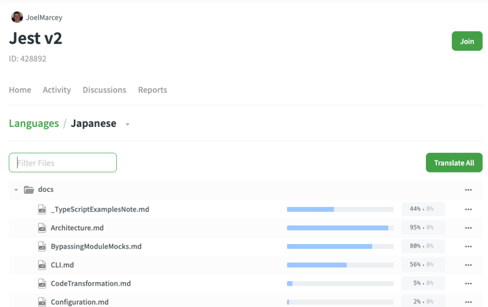Click the 80% progress badge
The height and width of the screenshot is (307, 488).
pos(423,246)
